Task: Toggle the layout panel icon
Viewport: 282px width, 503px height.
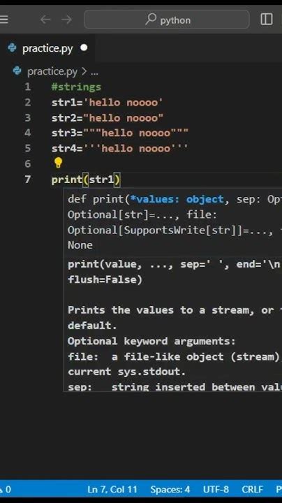Action: (267, 20)
